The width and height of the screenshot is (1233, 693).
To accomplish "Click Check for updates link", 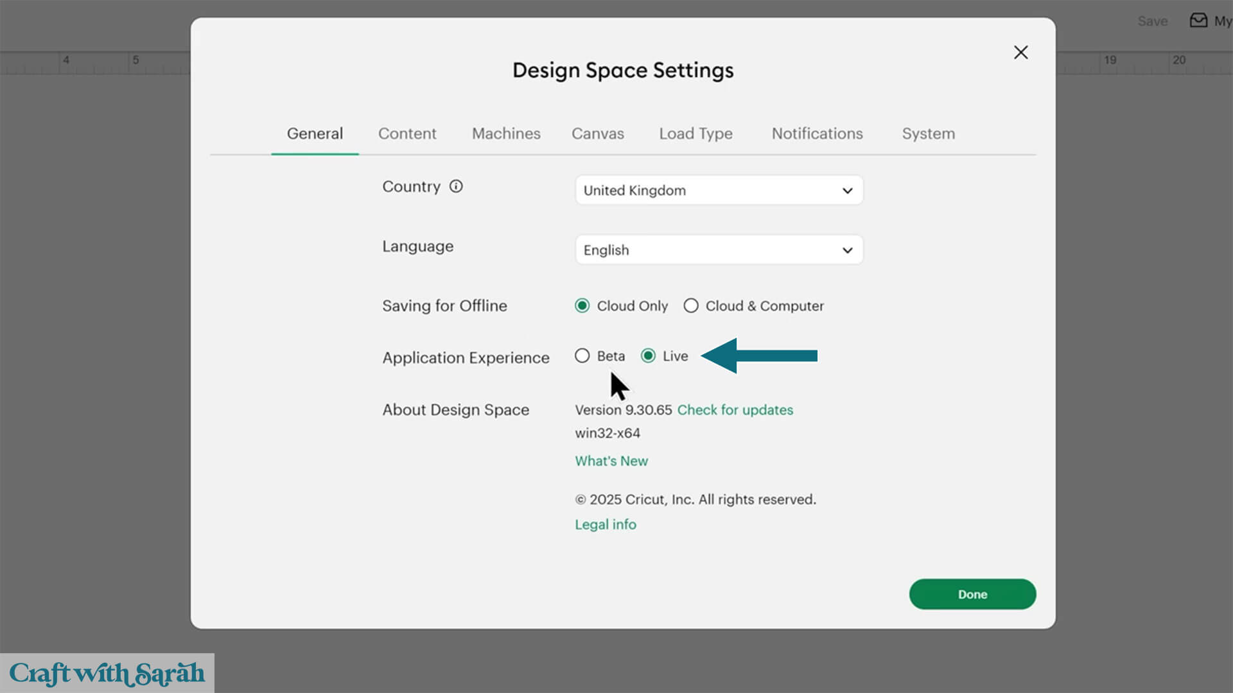I will coord(735,410).
